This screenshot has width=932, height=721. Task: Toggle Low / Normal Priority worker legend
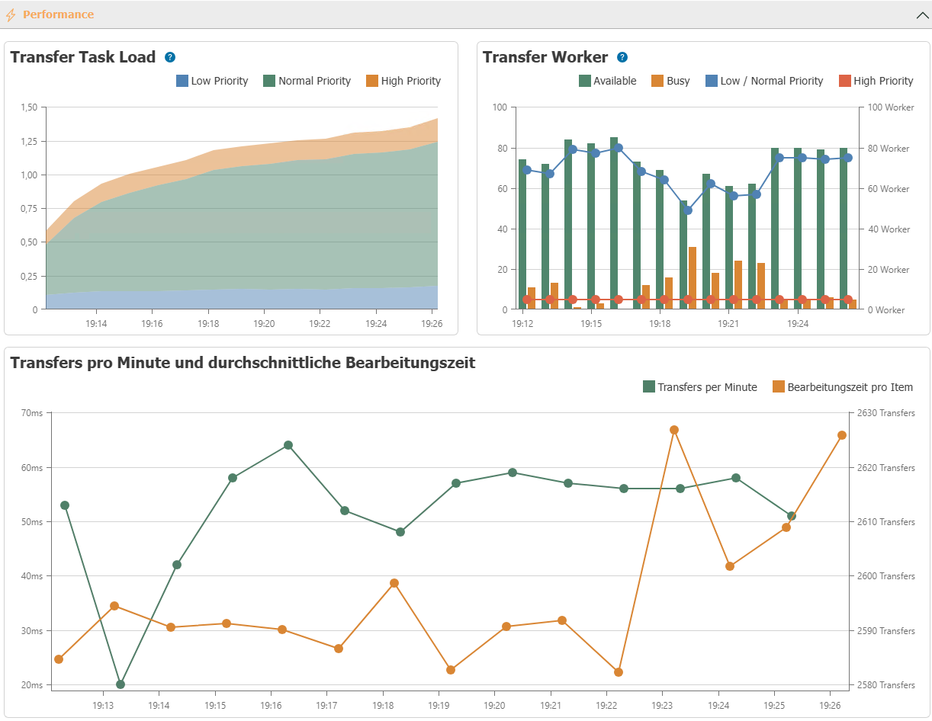pos(764,81)
